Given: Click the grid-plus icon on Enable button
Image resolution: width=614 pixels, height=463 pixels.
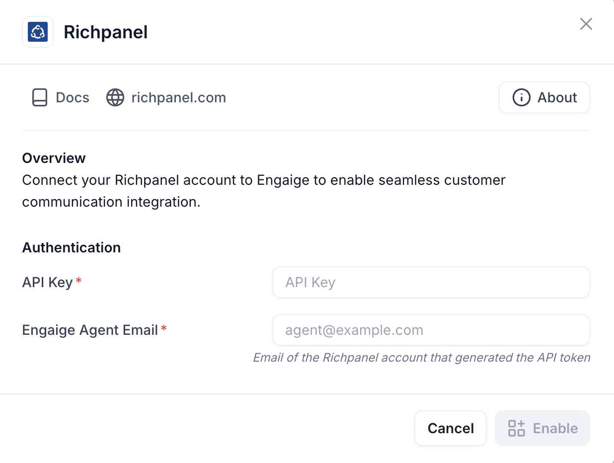Looking at the screenshot, I should (x=517, y=428).
